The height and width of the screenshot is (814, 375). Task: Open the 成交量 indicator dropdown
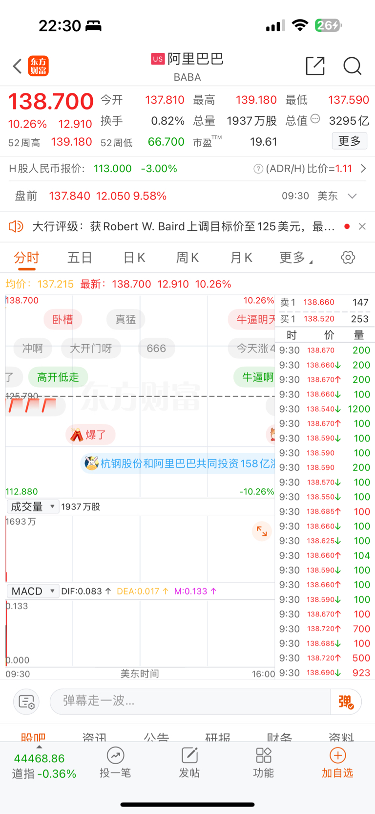coord(33,506)
